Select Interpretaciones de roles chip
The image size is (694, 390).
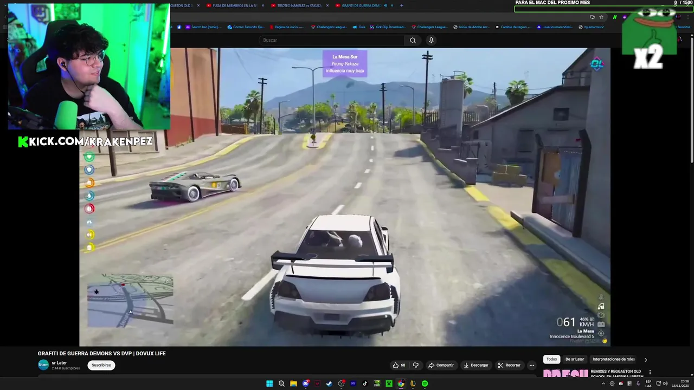(614, 359)
